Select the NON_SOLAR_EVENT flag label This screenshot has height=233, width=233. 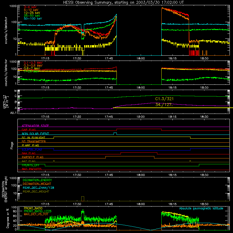coord(35,134)
